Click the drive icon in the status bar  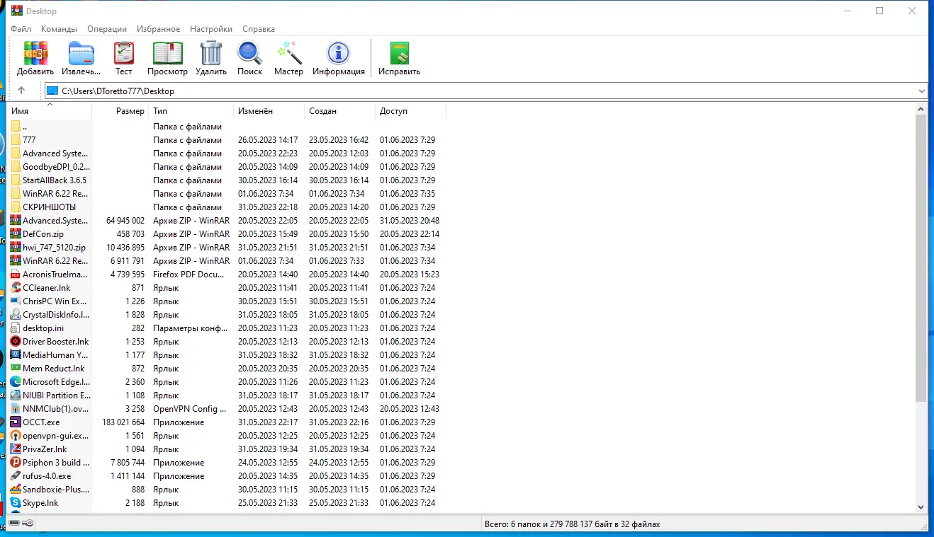[14, 524]
